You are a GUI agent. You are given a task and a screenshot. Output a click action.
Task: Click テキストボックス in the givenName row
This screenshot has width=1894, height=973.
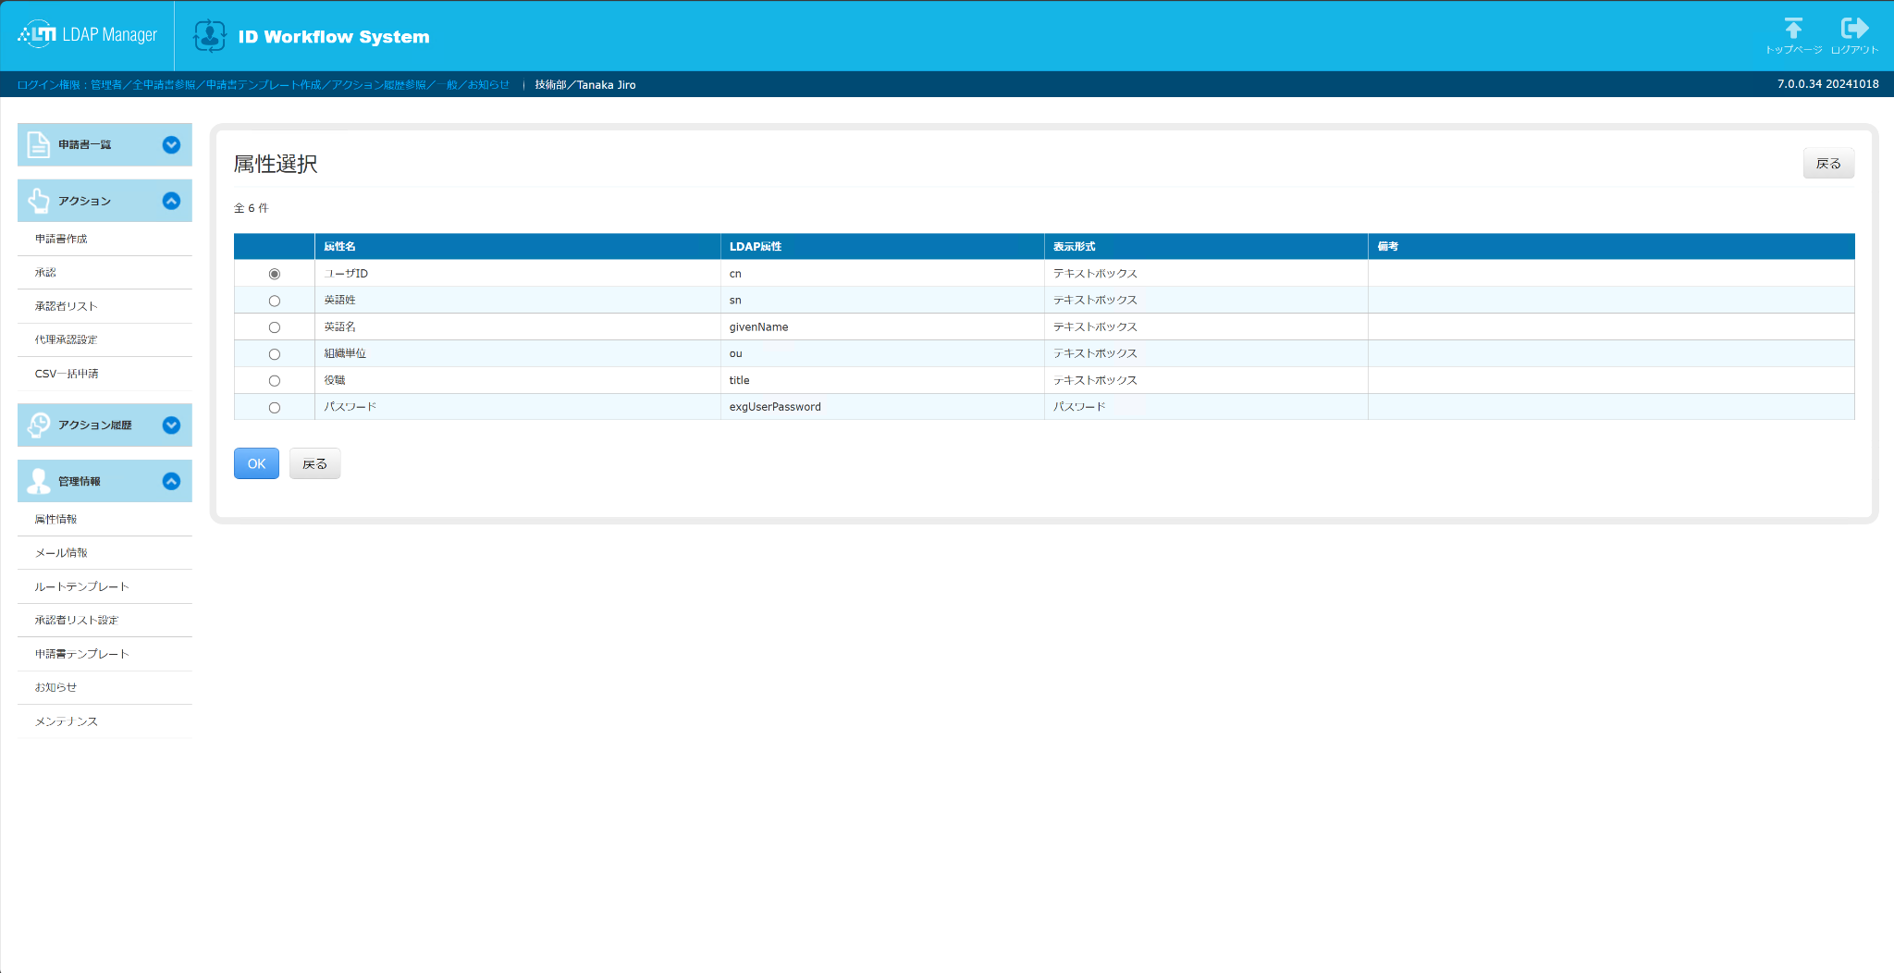[1095, 327]
